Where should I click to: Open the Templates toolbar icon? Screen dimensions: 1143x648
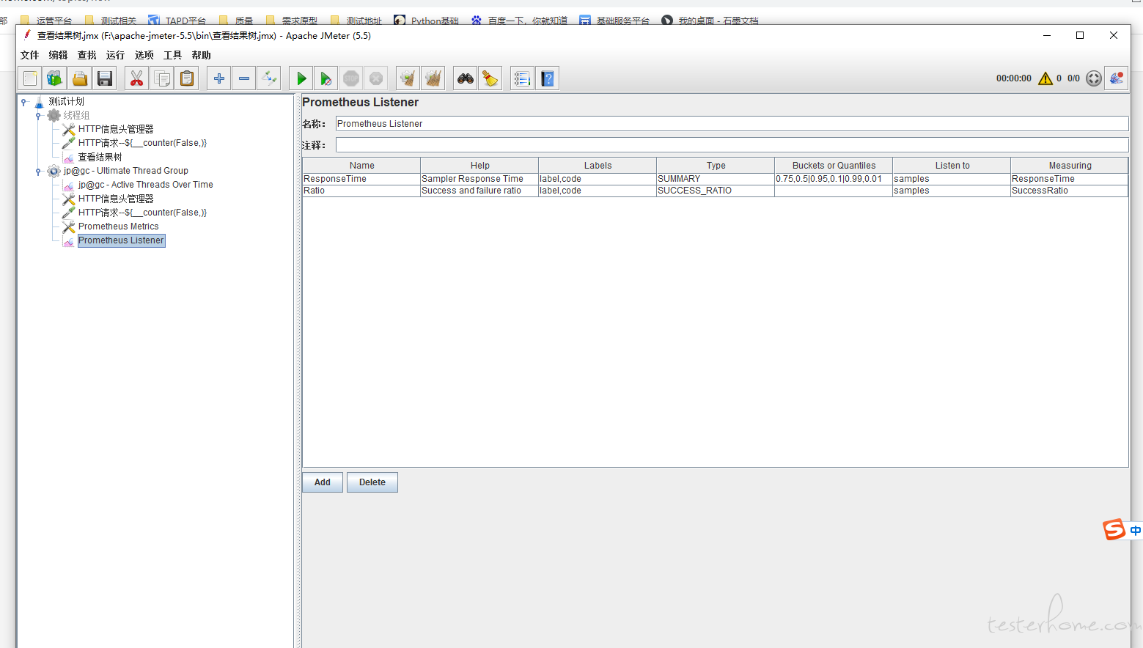pos(55,78)
